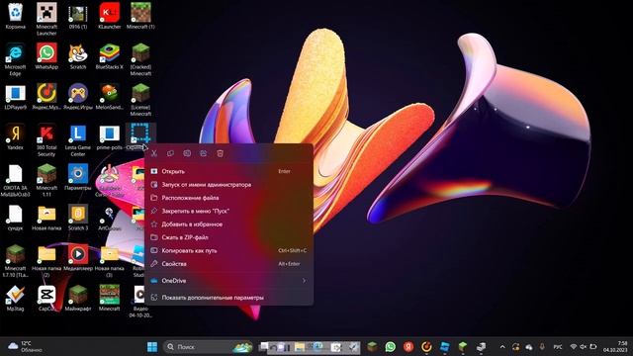This screenshot has width=633, height=356.
Task: Open the Windows Start menu
Action: pyautogui.click(x=152, y=347)
